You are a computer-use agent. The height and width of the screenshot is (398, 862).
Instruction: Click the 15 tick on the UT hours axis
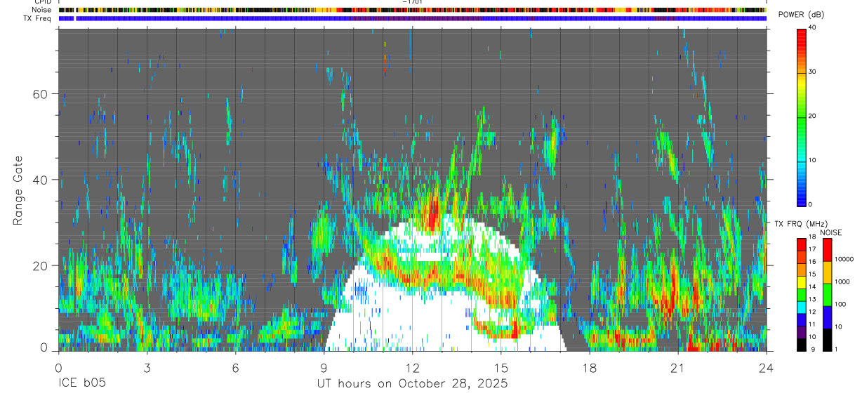tap(500, 367)
